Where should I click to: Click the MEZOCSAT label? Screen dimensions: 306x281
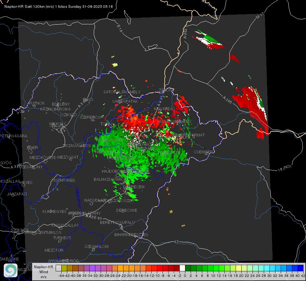68,157
